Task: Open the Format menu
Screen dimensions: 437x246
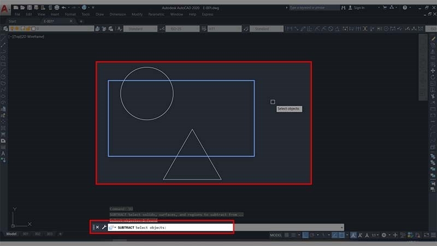Action: (x=70, y=14)
